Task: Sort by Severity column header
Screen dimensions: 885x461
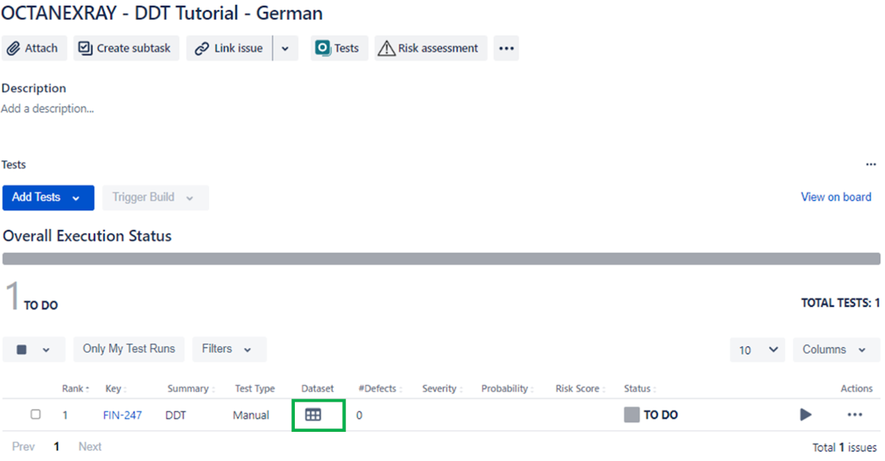Action: pyautogui.click(x=442, y=389)
